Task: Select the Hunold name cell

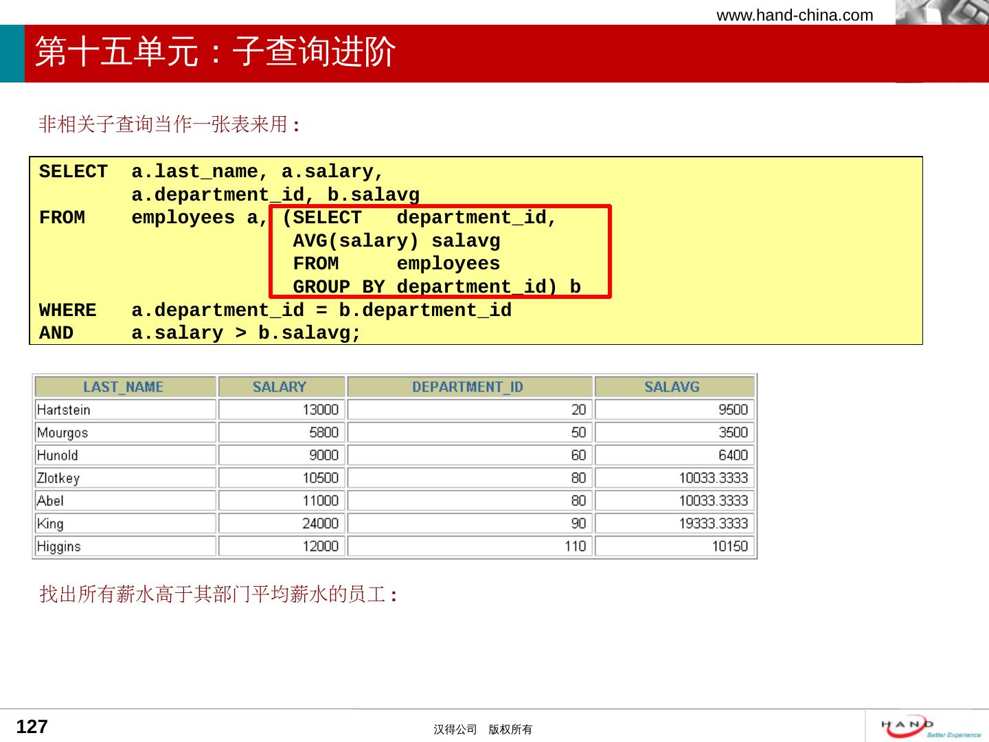Action: (x=125, y=455)
